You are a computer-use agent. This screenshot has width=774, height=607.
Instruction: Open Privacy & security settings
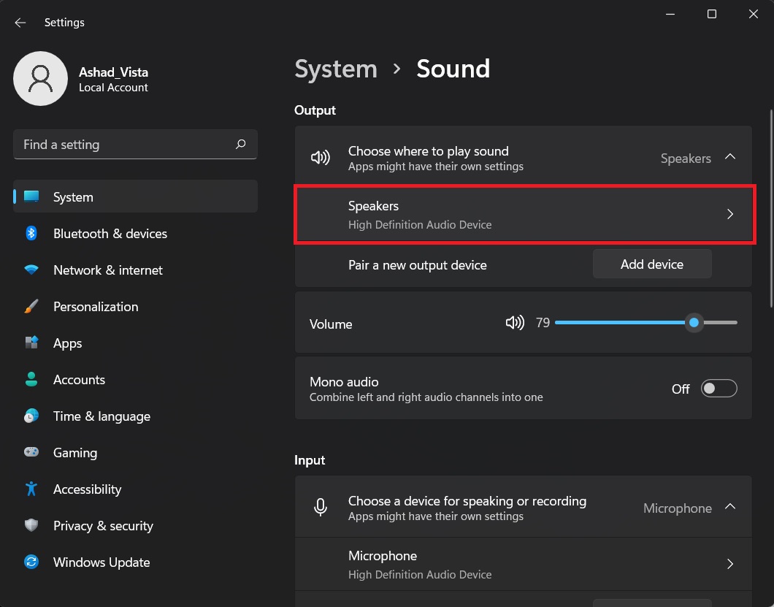click(x=102, y=525)
